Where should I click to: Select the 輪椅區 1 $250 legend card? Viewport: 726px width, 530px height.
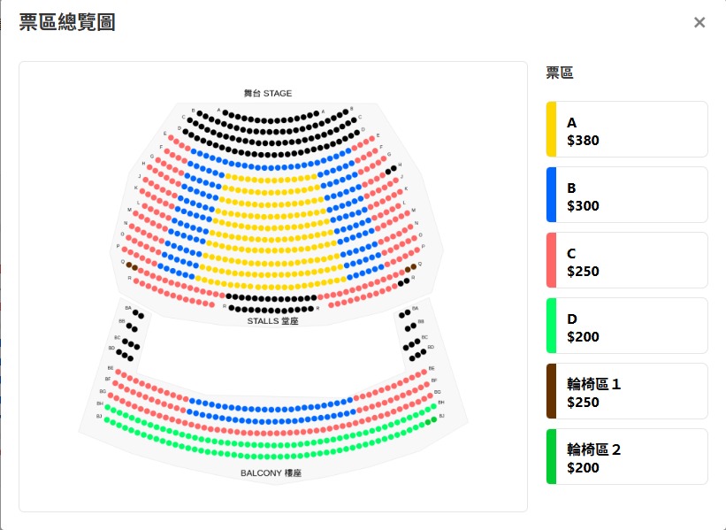pos(628,391)
